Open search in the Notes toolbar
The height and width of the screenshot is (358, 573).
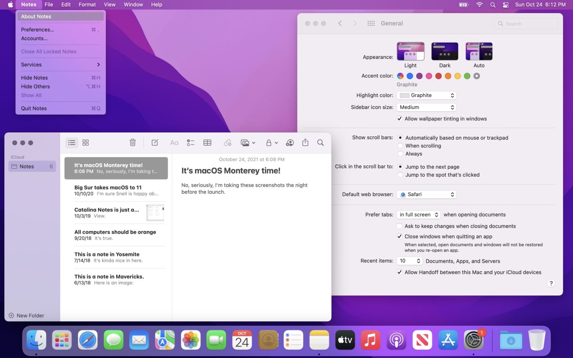[x=320, y=142]
